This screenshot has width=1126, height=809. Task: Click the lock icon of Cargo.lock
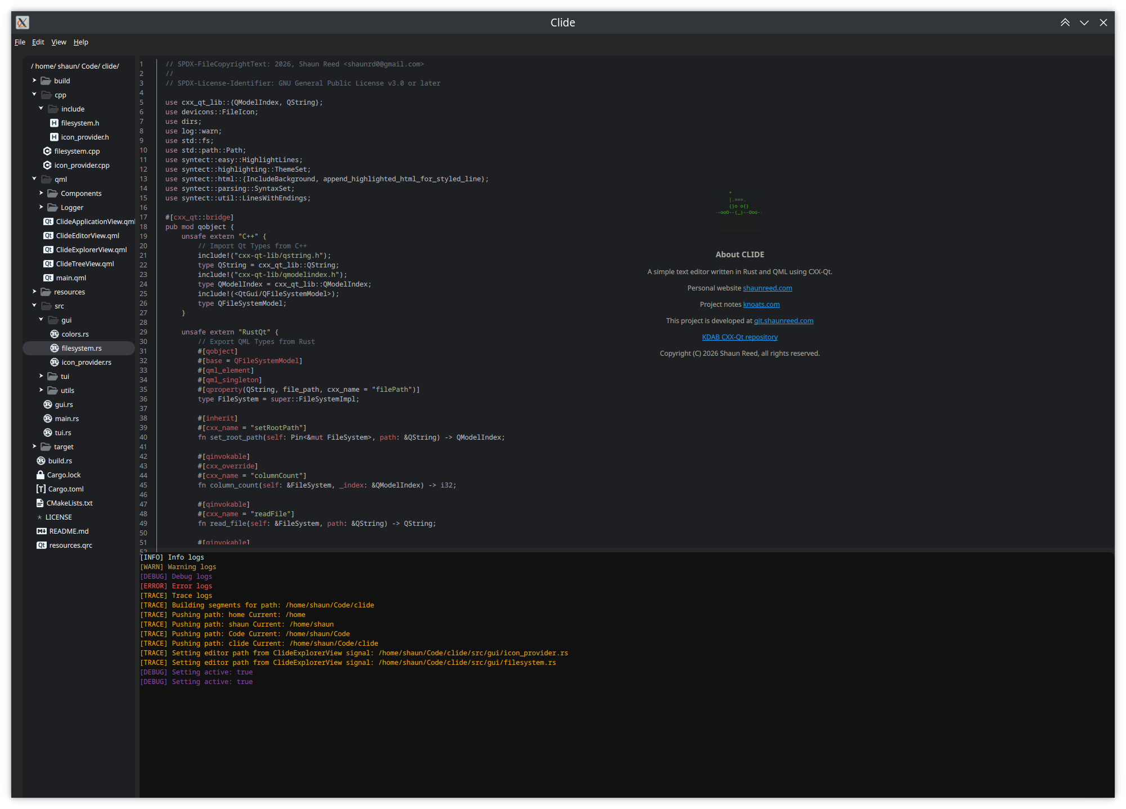click(x=41, y=475)
